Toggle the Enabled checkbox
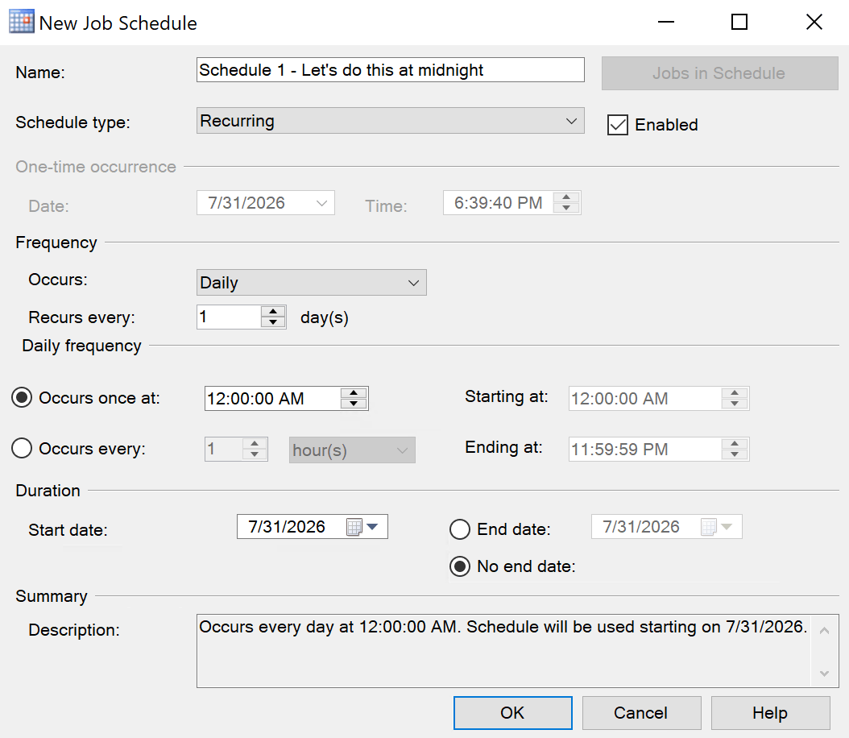The image size is (849, 738). click(x=617, y=125)
